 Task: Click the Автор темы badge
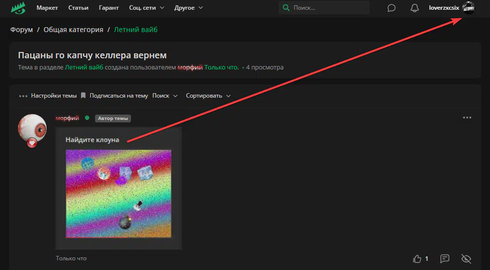[x=113, y=118]
